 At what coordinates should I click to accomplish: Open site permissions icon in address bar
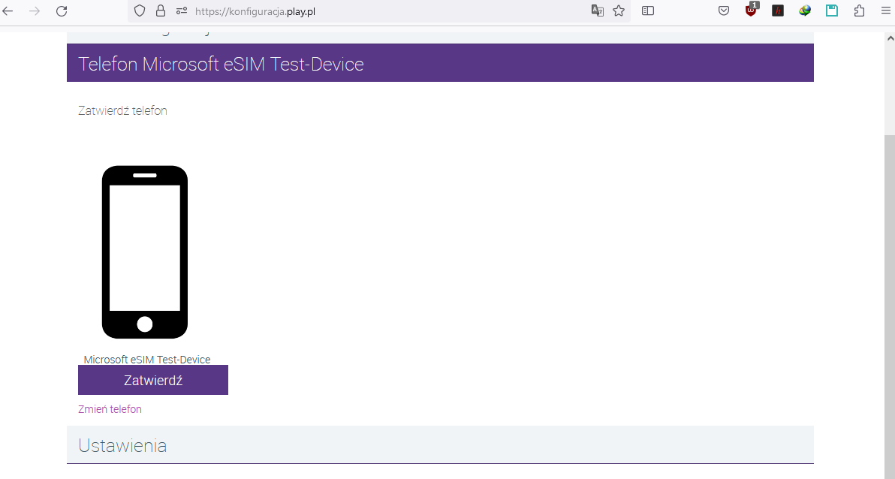(182, 11)
